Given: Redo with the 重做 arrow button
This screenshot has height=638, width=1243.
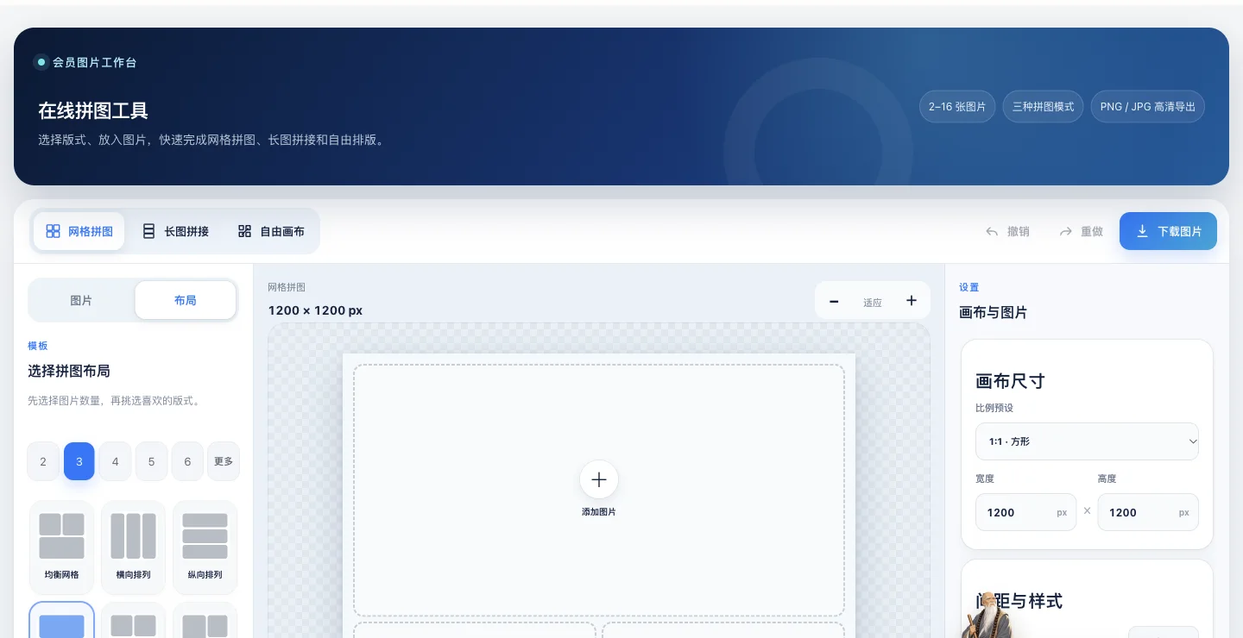Looking at the screenshot, I should 1081,231.
